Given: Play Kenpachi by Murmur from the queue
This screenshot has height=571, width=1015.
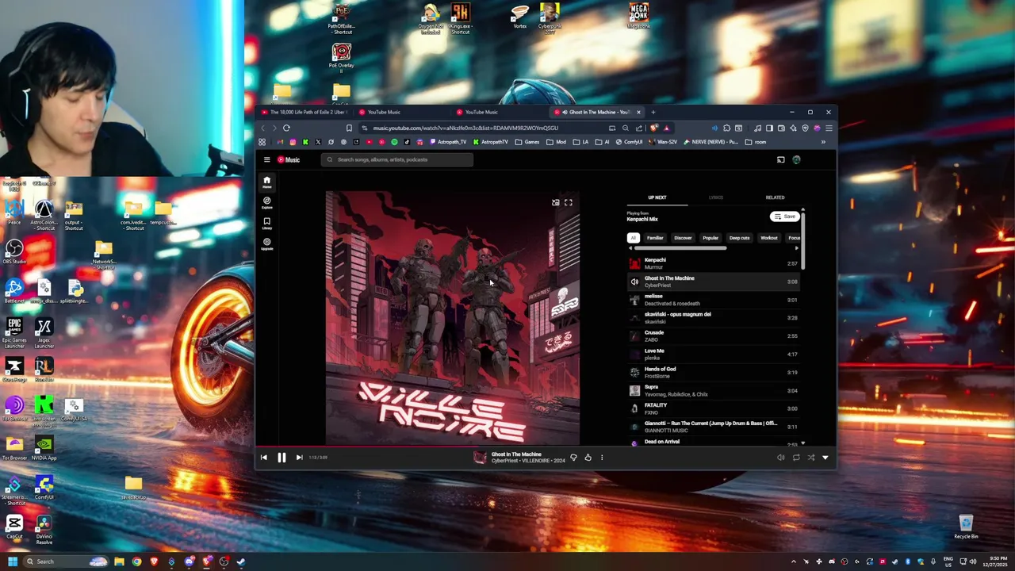Looking at the screenshot, I should 713,263.
